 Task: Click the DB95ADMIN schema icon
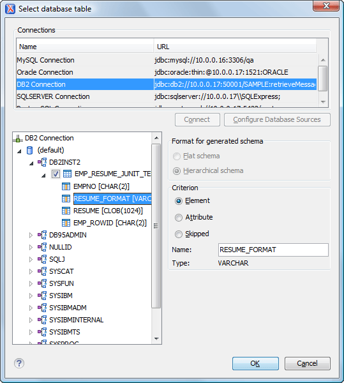click(x=42, y=235)
